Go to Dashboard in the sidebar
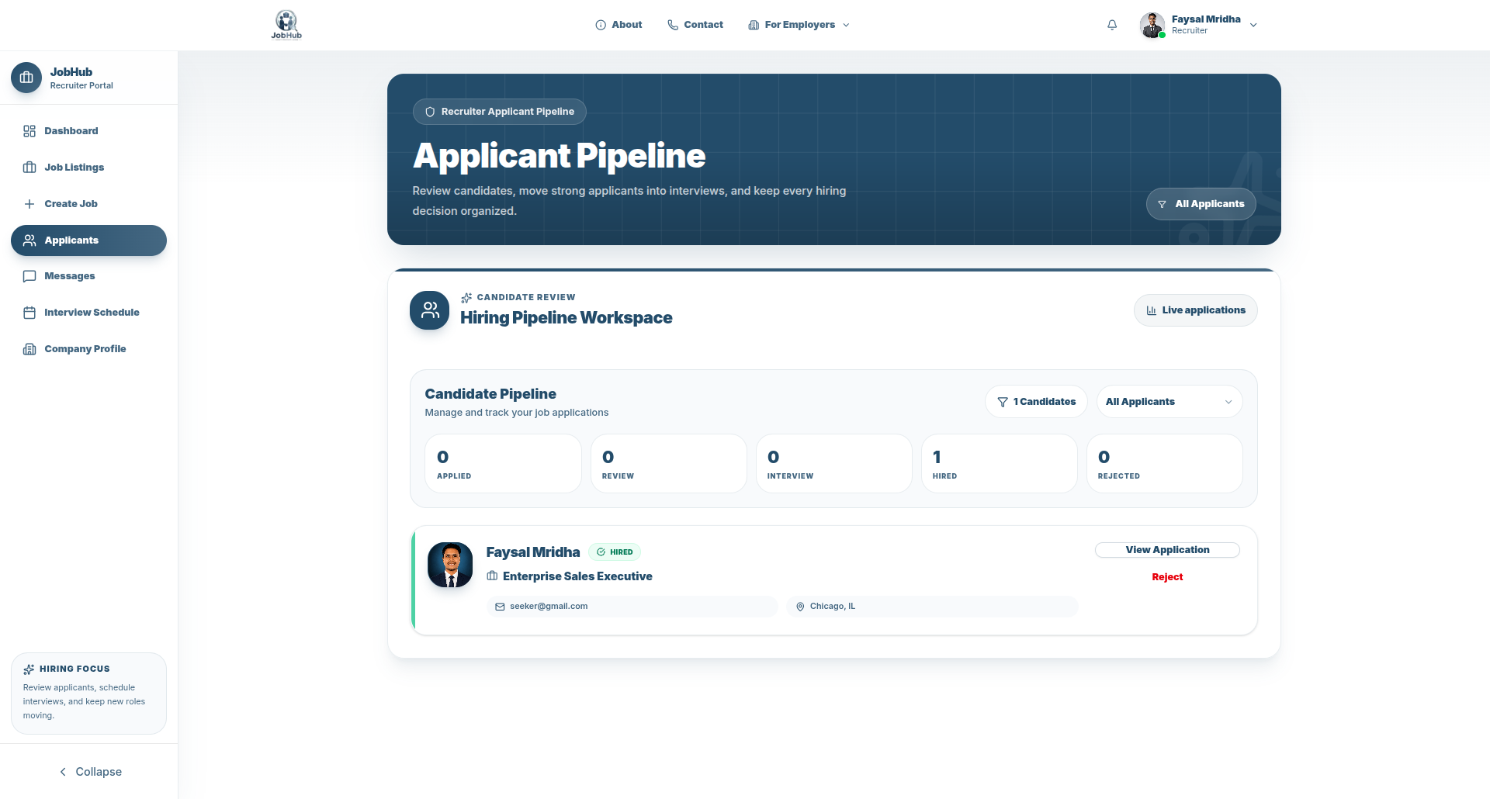 tap(88, 131)
